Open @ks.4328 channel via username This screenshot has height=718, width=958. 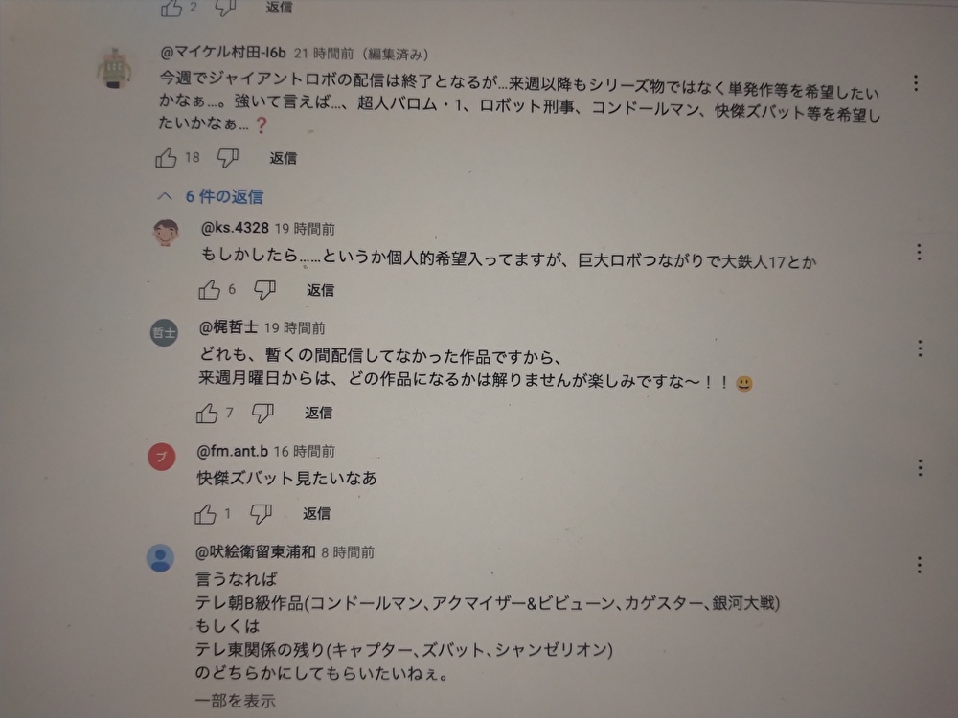[x=236, y=228]
